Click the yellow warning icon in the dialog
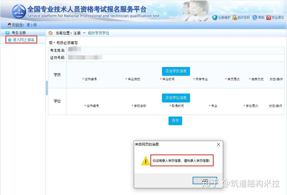 pyautogui.click(x=145, y=161)
